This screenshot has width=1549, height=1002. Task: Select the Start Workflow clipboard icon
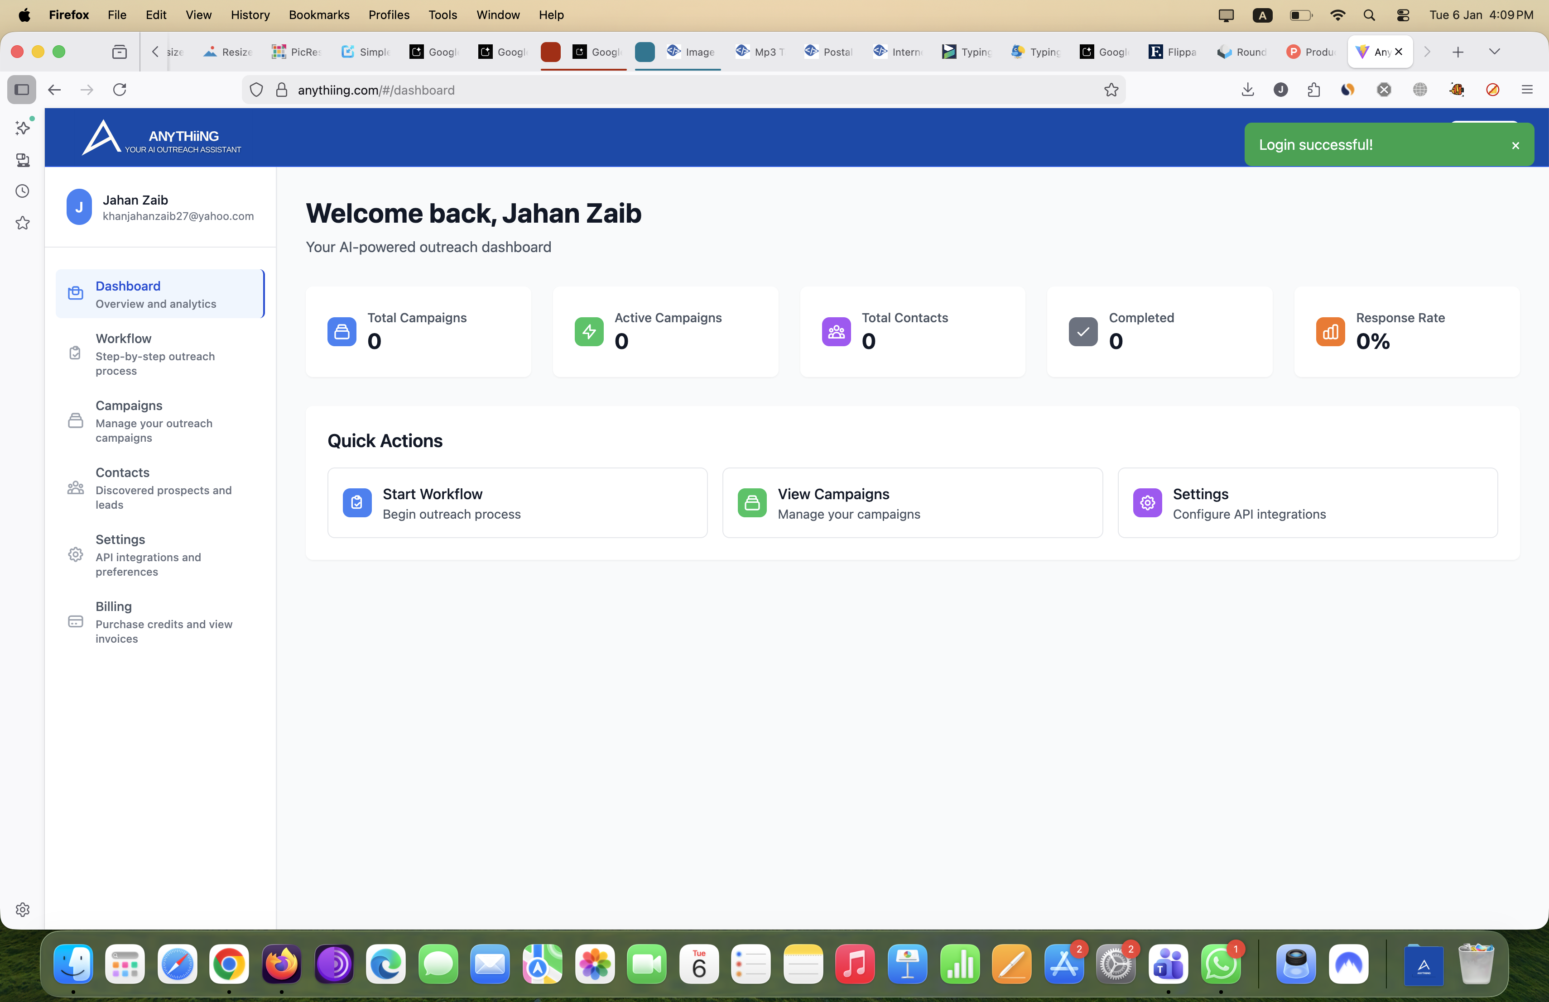coord(356,503)
